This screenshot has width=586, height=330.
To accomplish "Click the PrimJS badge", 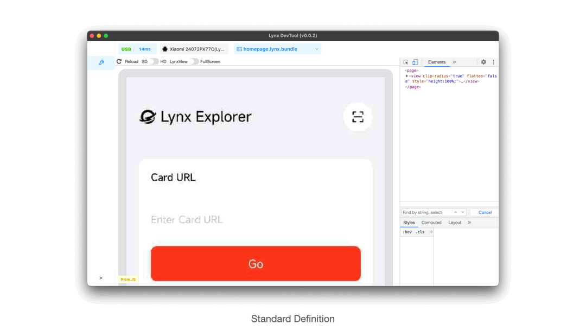I will click(128, 280).
